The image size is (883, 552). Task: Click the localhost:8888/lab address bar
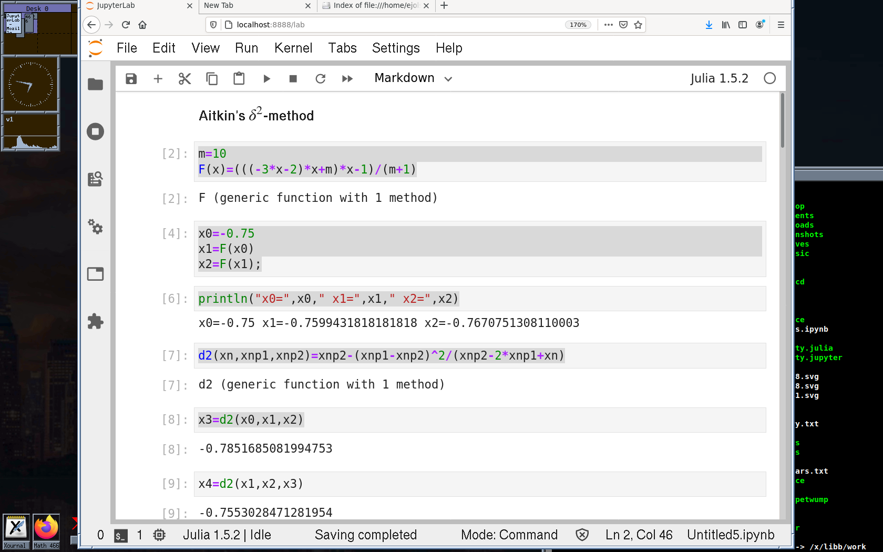394,25
